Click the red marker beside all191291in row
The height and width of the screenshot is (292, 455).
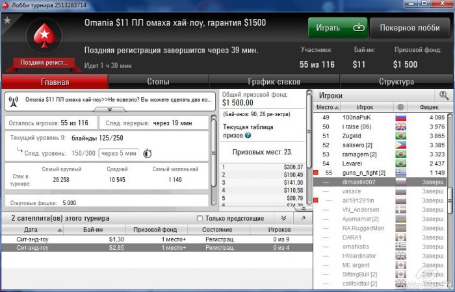316,200
